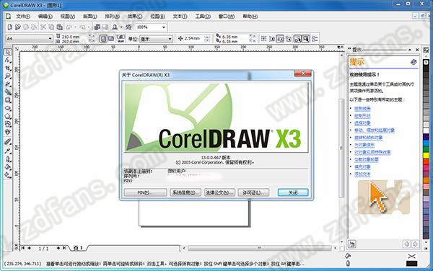The height and width of the screenshot is (271, 433).
Task: Toggle landscape page orientation
Action: 111,39
